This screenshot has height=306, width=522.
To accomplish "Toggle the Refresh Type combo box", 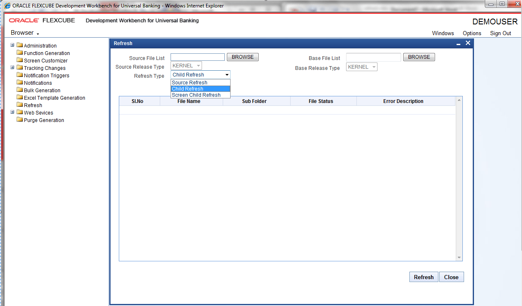I will 200,75.
